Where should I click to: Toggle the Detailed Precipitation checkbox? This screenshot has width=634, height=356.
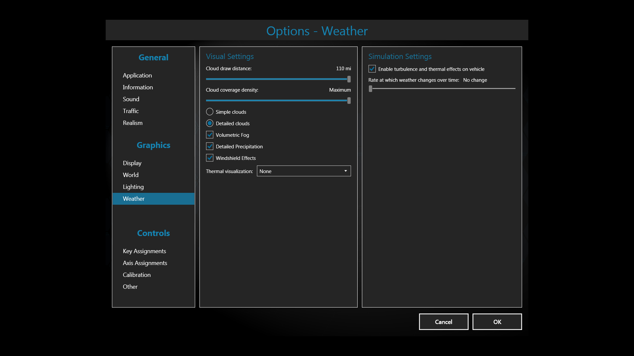[x=210, y=146]
